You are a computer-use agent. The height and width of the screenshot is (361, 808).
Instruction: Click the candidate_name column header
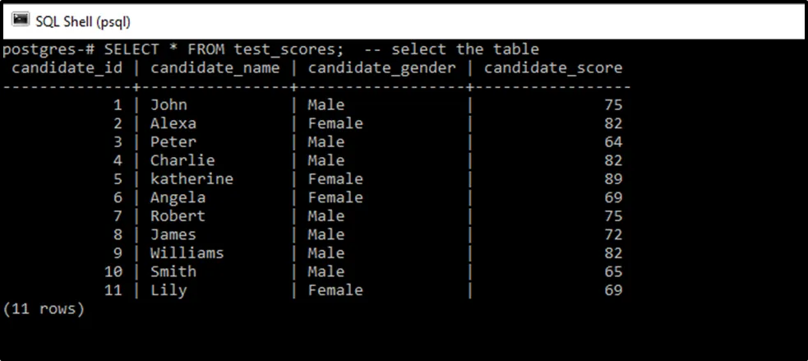(x=215, y=68)
